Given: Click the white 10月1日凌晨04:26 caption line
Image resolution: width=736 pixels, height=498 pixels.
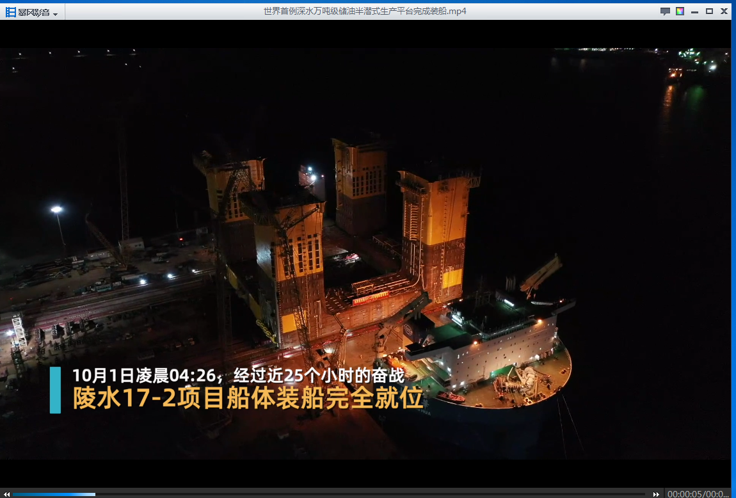Looking at the screenshot, I should pyautogui.click(x=238, y=375).
